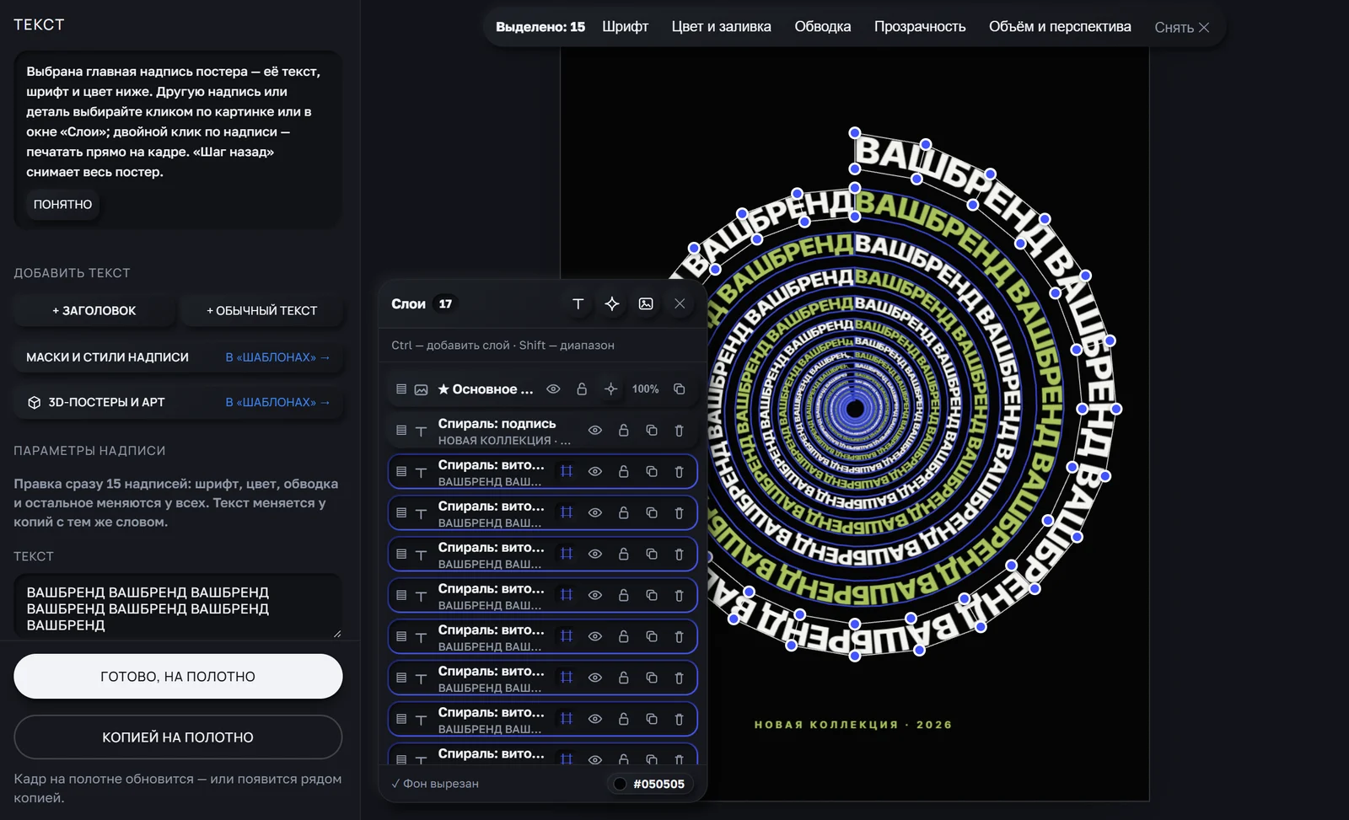Click the НОВАЯ КОЛЛЕКЦИЯ · 2026 caption on poster
The height and width of the screenshot is (820, 1349).
pyautogui.click(x=853, y=725)
